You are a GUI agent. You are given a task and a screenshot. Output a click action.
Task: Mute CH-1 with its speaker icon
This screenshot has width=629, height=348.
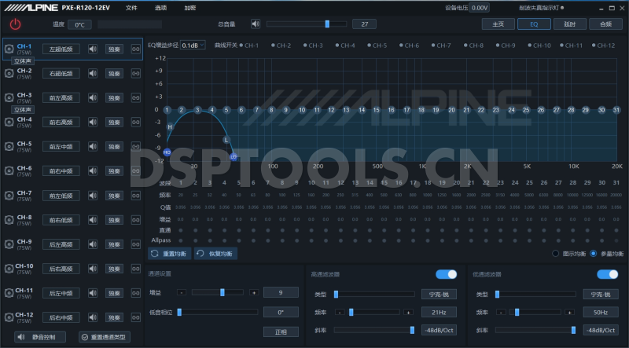point(93,49)
